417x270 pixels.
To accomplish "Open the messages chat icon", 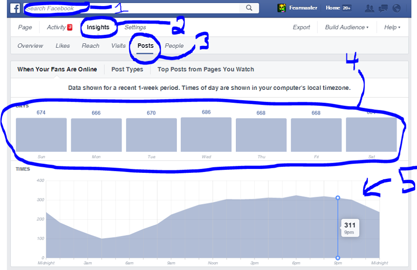I will (383, 9).
